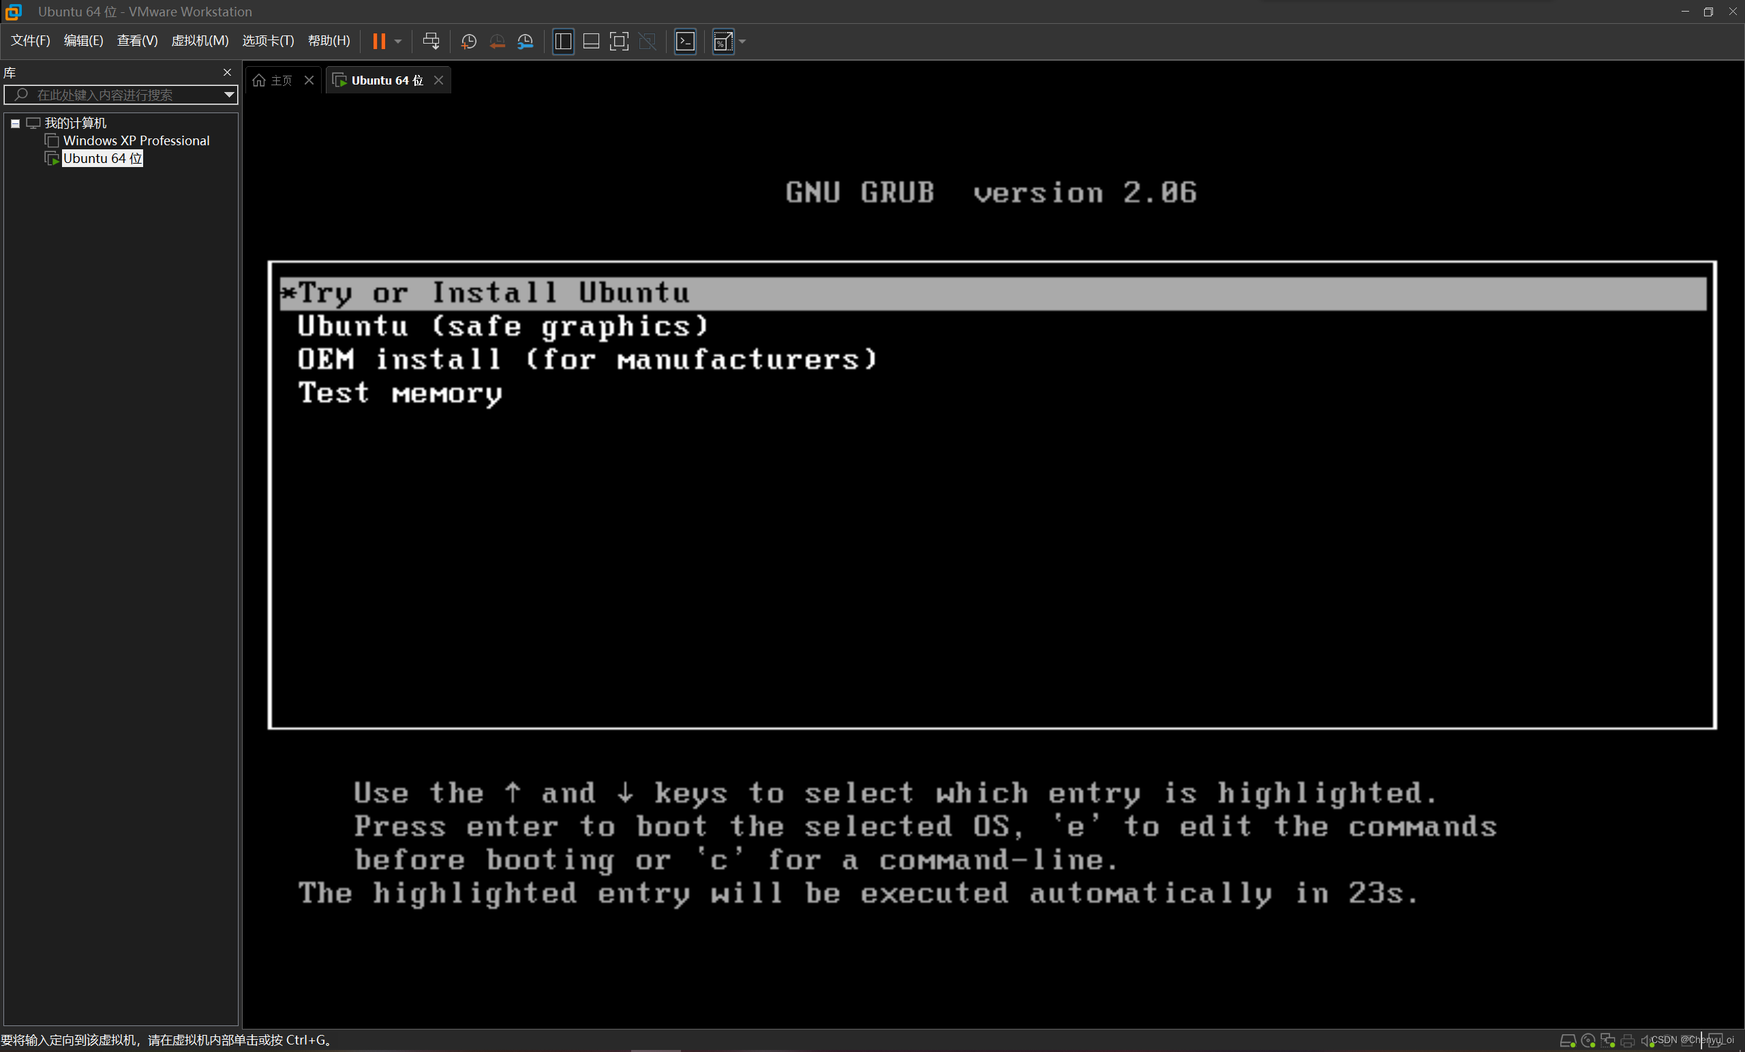Take a snapshot of the VM
1745x1052 pixels.
click(x=468, y=41)
